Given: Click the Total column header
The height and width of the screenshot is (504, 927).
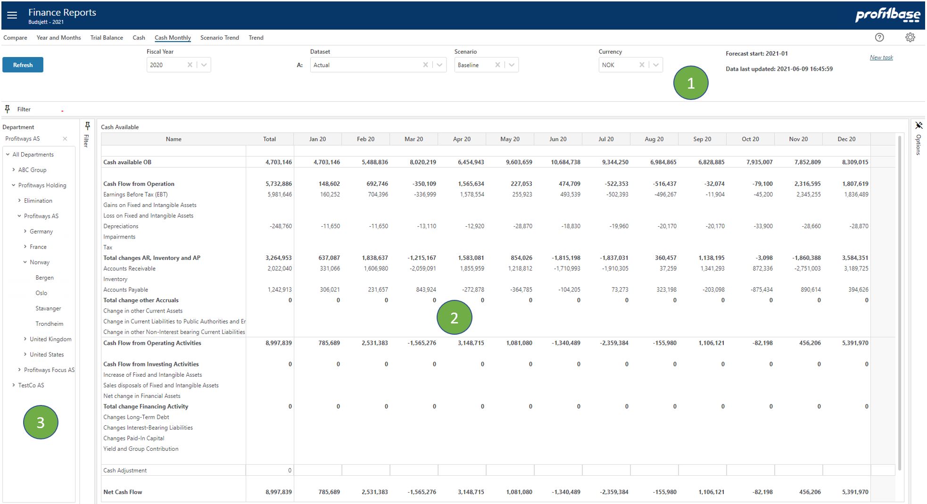Looking at the screenshot, I should 269,139.
